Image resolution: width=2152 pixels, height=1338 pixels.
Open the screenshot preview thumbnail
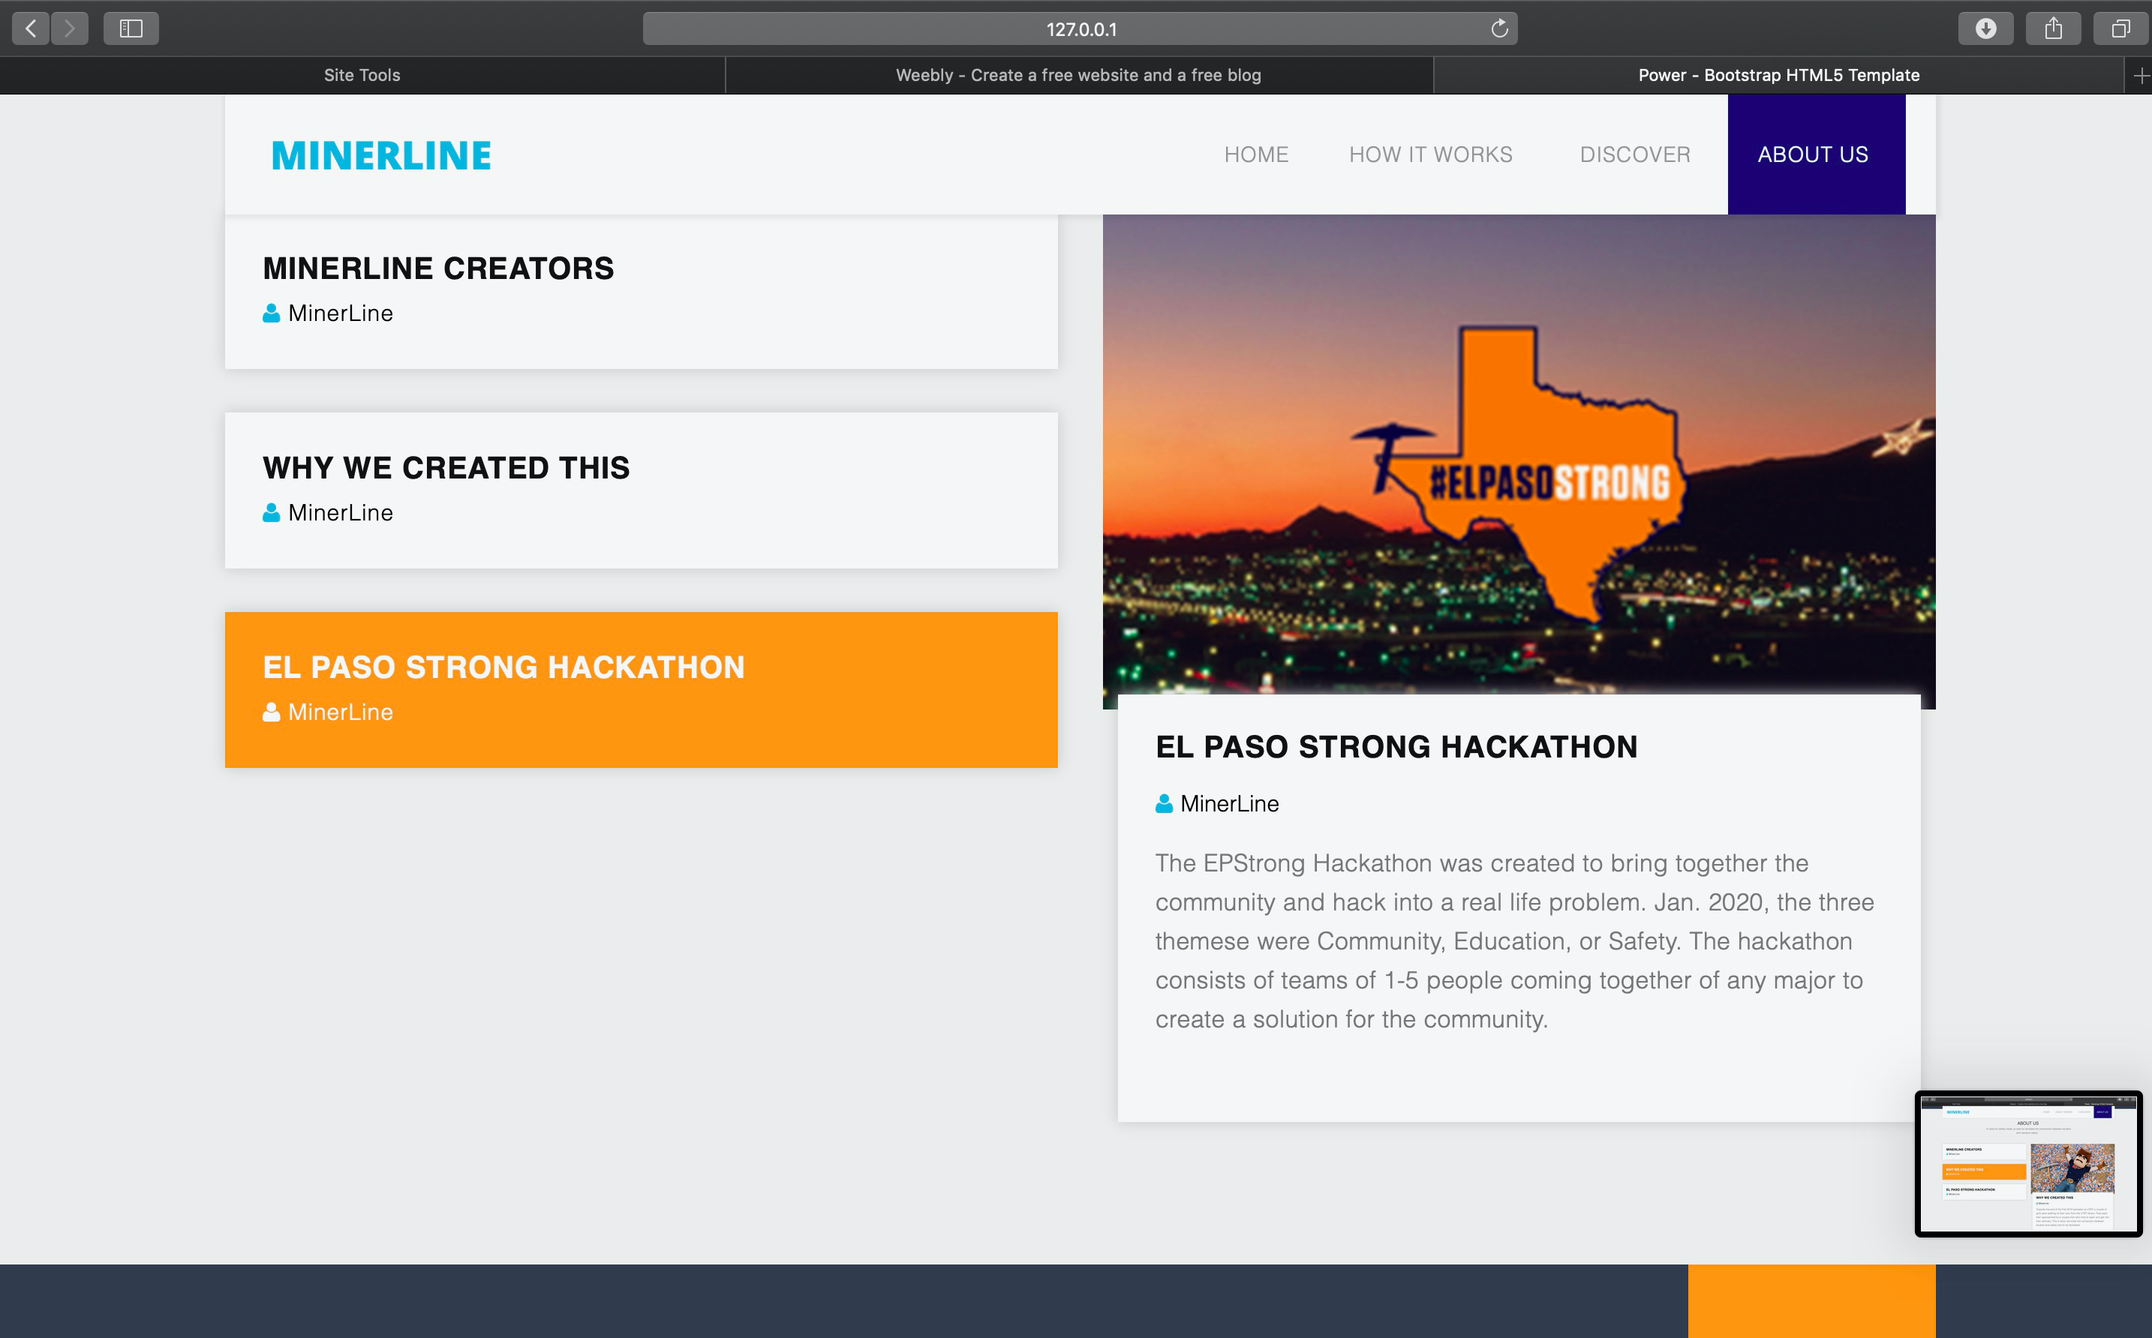tap(2027, 1164)
